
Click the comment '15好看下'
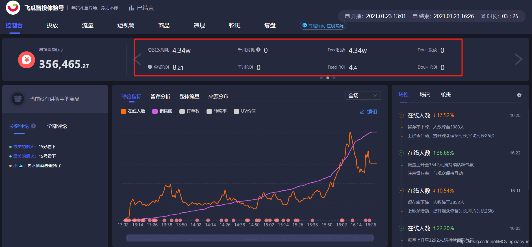click(47, 147)
